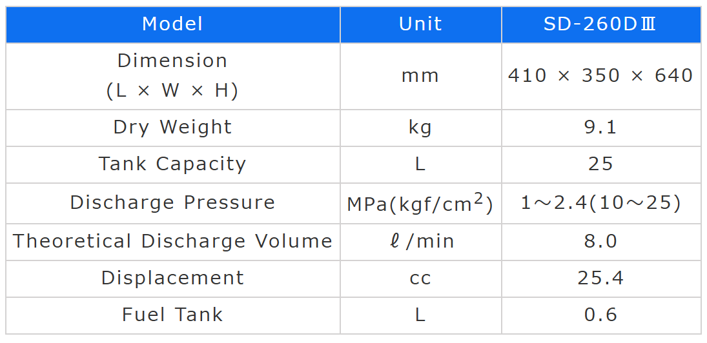The width and height of the screenshot is (707, 343).
Task: Select the MPa(kgf/cm²) unit cell
Action: click(420, 204)
